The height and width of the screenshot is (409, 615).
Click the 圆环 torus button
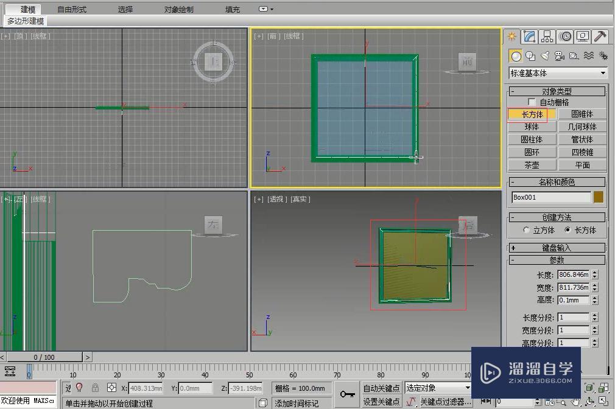[532, 152]
